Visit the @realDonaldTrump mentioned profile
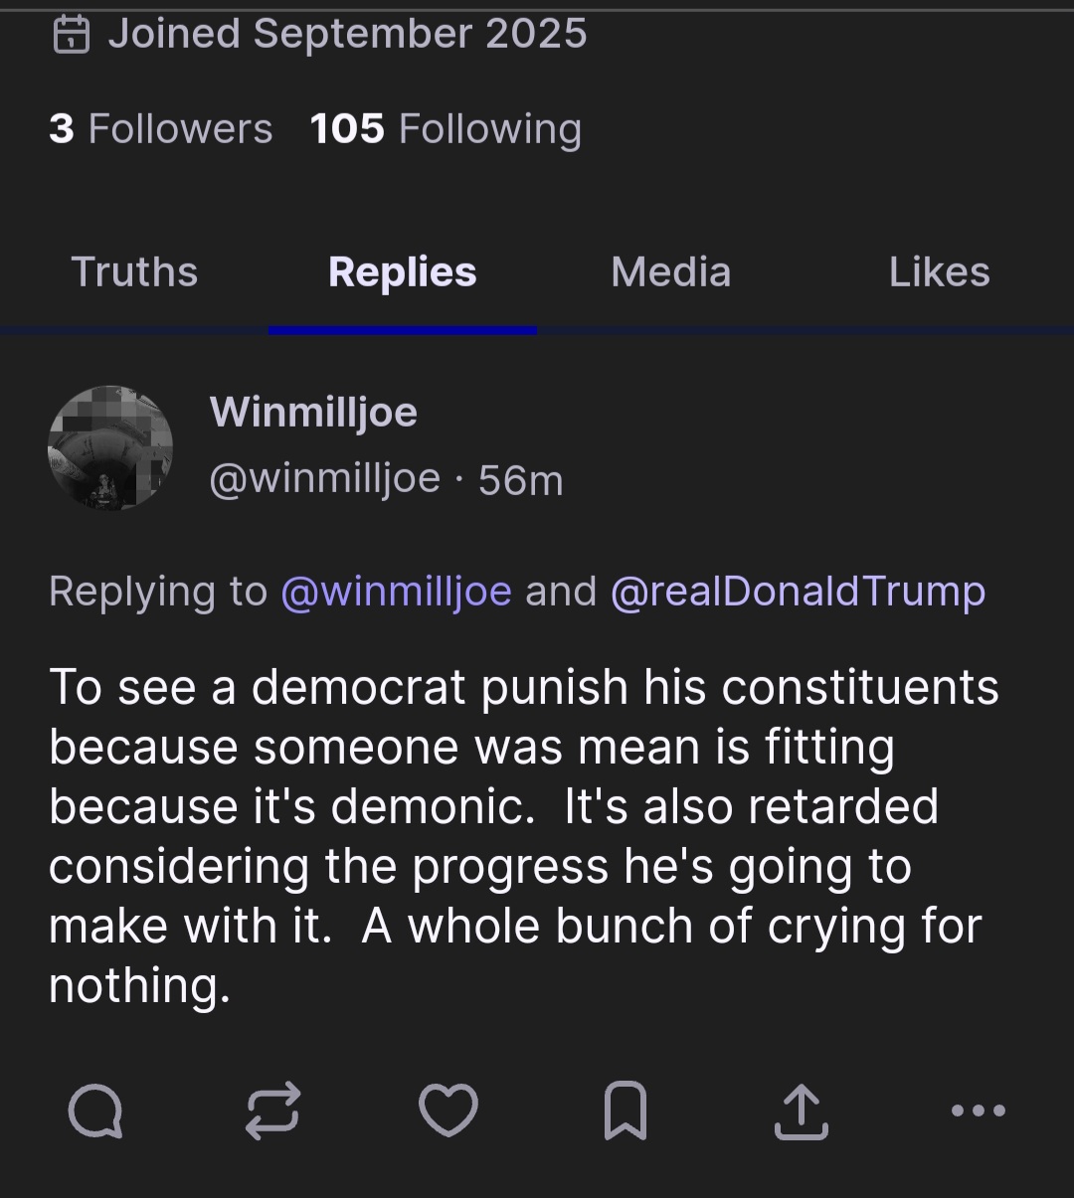This screenshot has height=1198, width=1074. [798, 592]
